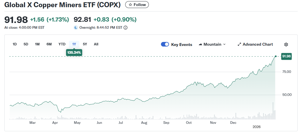302x133 pixels.
Task: Select the 5D time range
Action: (x=26, y=44)
